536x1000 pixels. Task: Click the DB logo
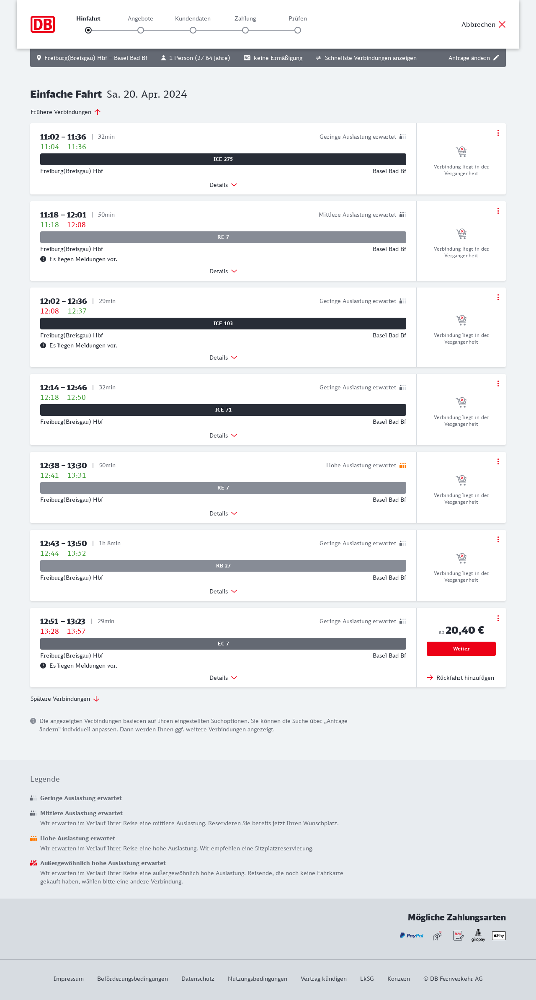(x=43, y=24)
